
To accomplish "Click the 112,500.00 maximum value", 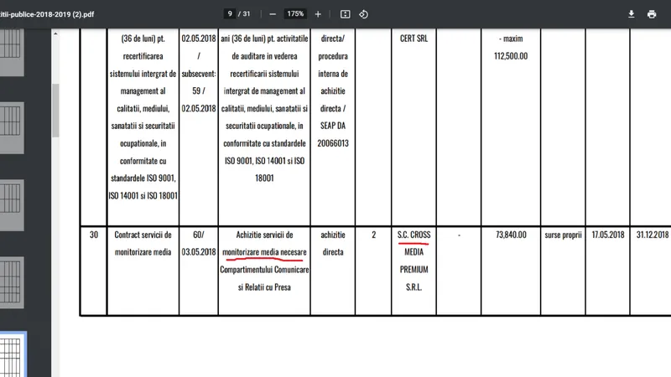I will click(x=509, y=54).
